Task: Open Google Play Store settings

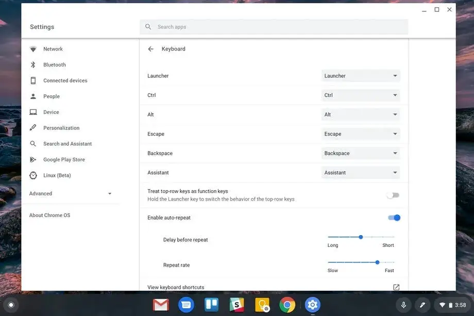Action: pyautogui.click(x=64, y=159)
